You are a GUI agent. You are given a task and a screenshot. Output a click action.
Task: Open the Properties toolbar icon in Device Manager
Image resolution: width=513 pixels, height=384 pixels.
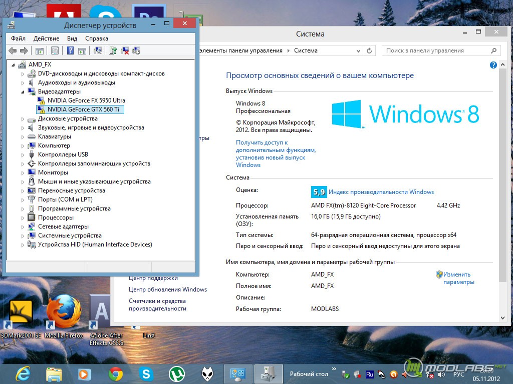pyautogui.click(x=55, y=50)
